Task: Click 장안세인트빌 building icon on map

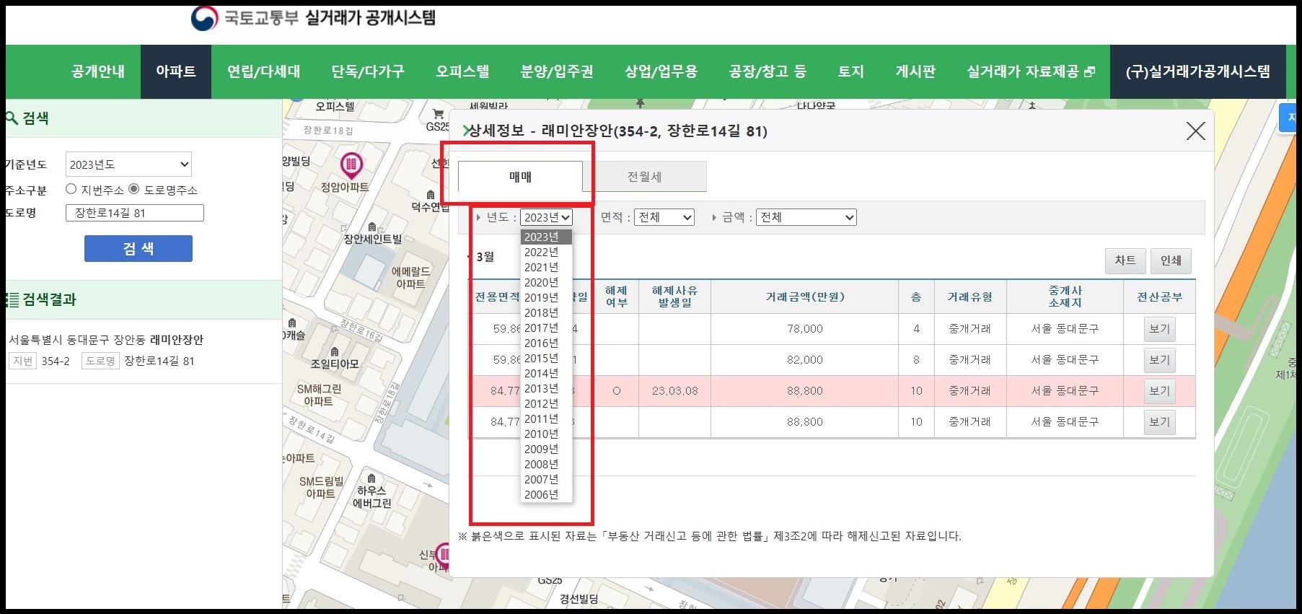Action: click(372, 227)
